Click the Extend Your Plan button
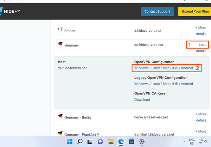Image resolution: width=211 pixels, height=147 pixels. pos(195,12)
